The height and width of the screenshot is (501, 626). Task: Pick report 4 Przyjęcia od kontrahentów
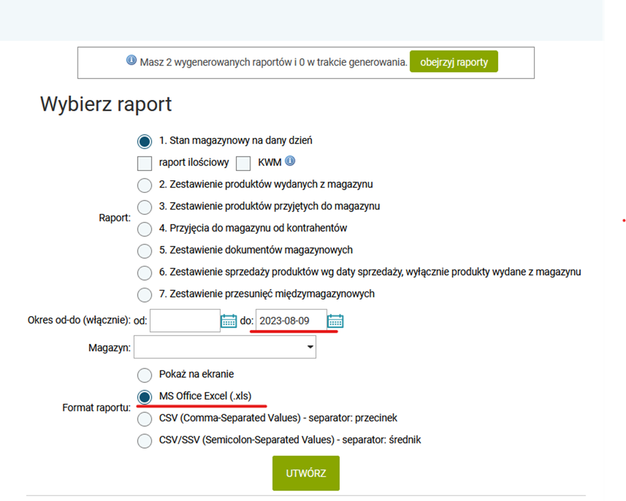click(x=144, y=229)
